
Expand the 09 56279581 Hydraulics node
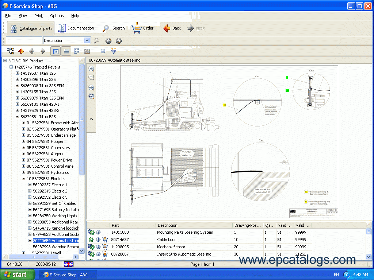pos(23,172)
